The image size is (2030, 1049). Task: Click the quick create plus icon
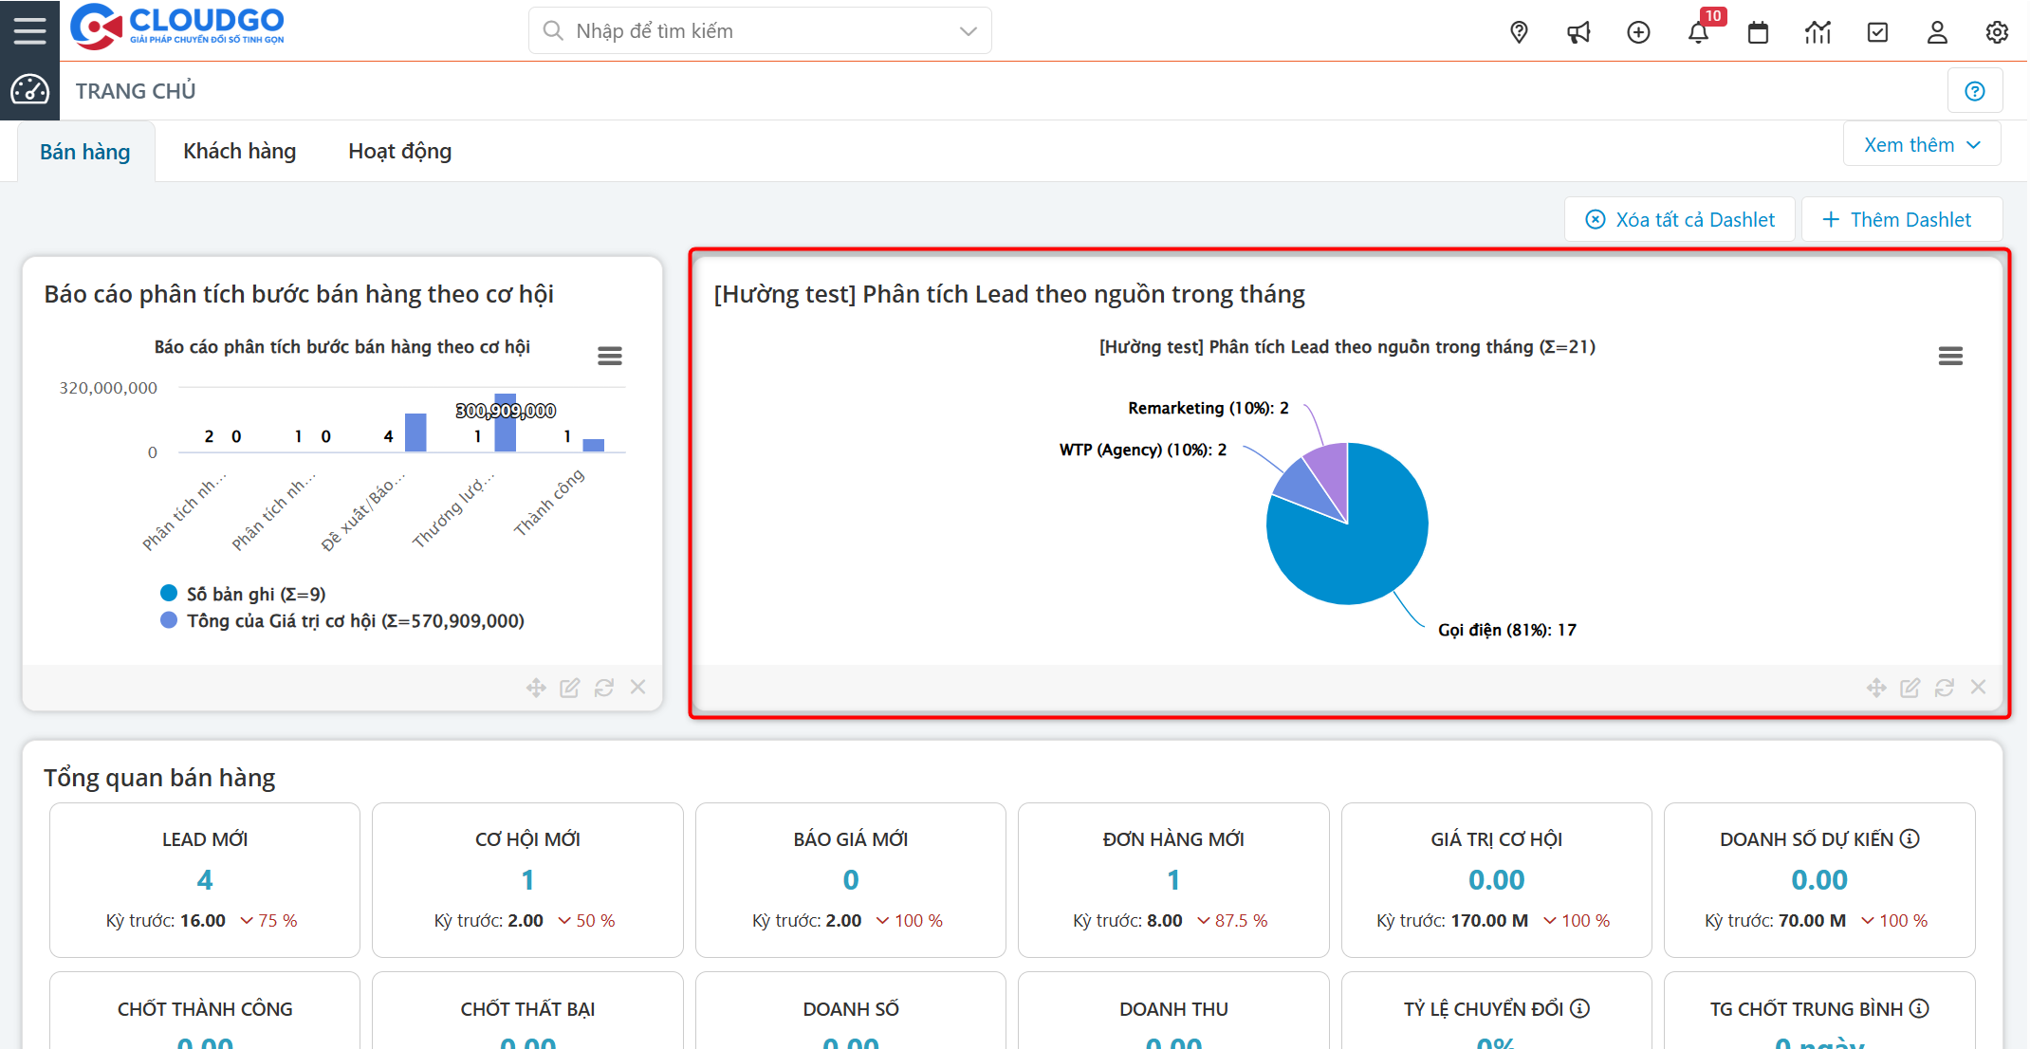[1638, 32]
